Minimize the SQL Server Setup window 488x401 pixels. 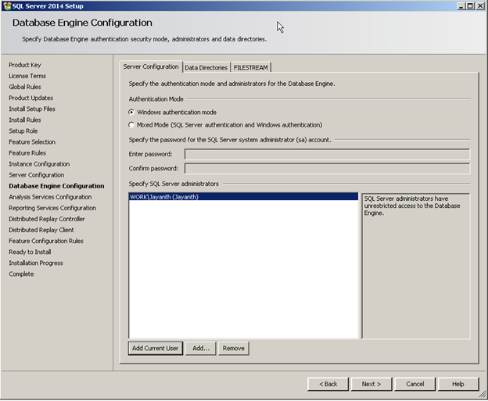pos(461,6)
